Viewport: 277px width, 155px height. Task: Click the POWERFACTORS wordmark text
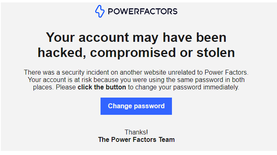click(x=142, y=11)
